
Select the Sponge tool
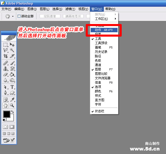click(x=12, y=80)
